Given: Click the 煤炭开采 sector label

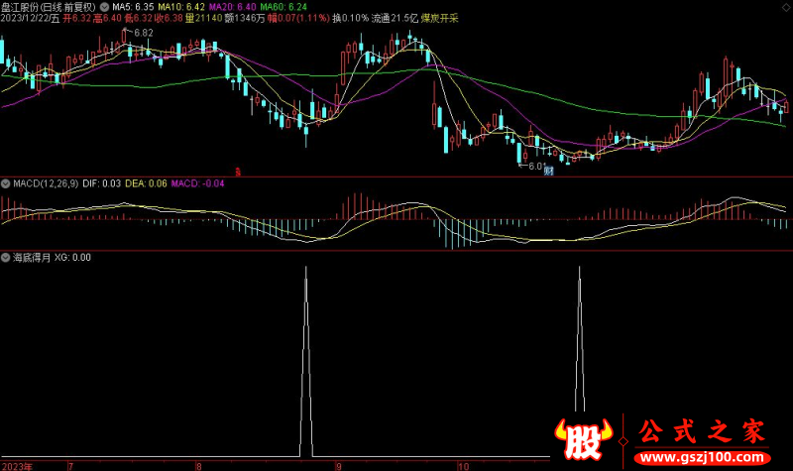Looking at the screenshot, I should point(439,18).
